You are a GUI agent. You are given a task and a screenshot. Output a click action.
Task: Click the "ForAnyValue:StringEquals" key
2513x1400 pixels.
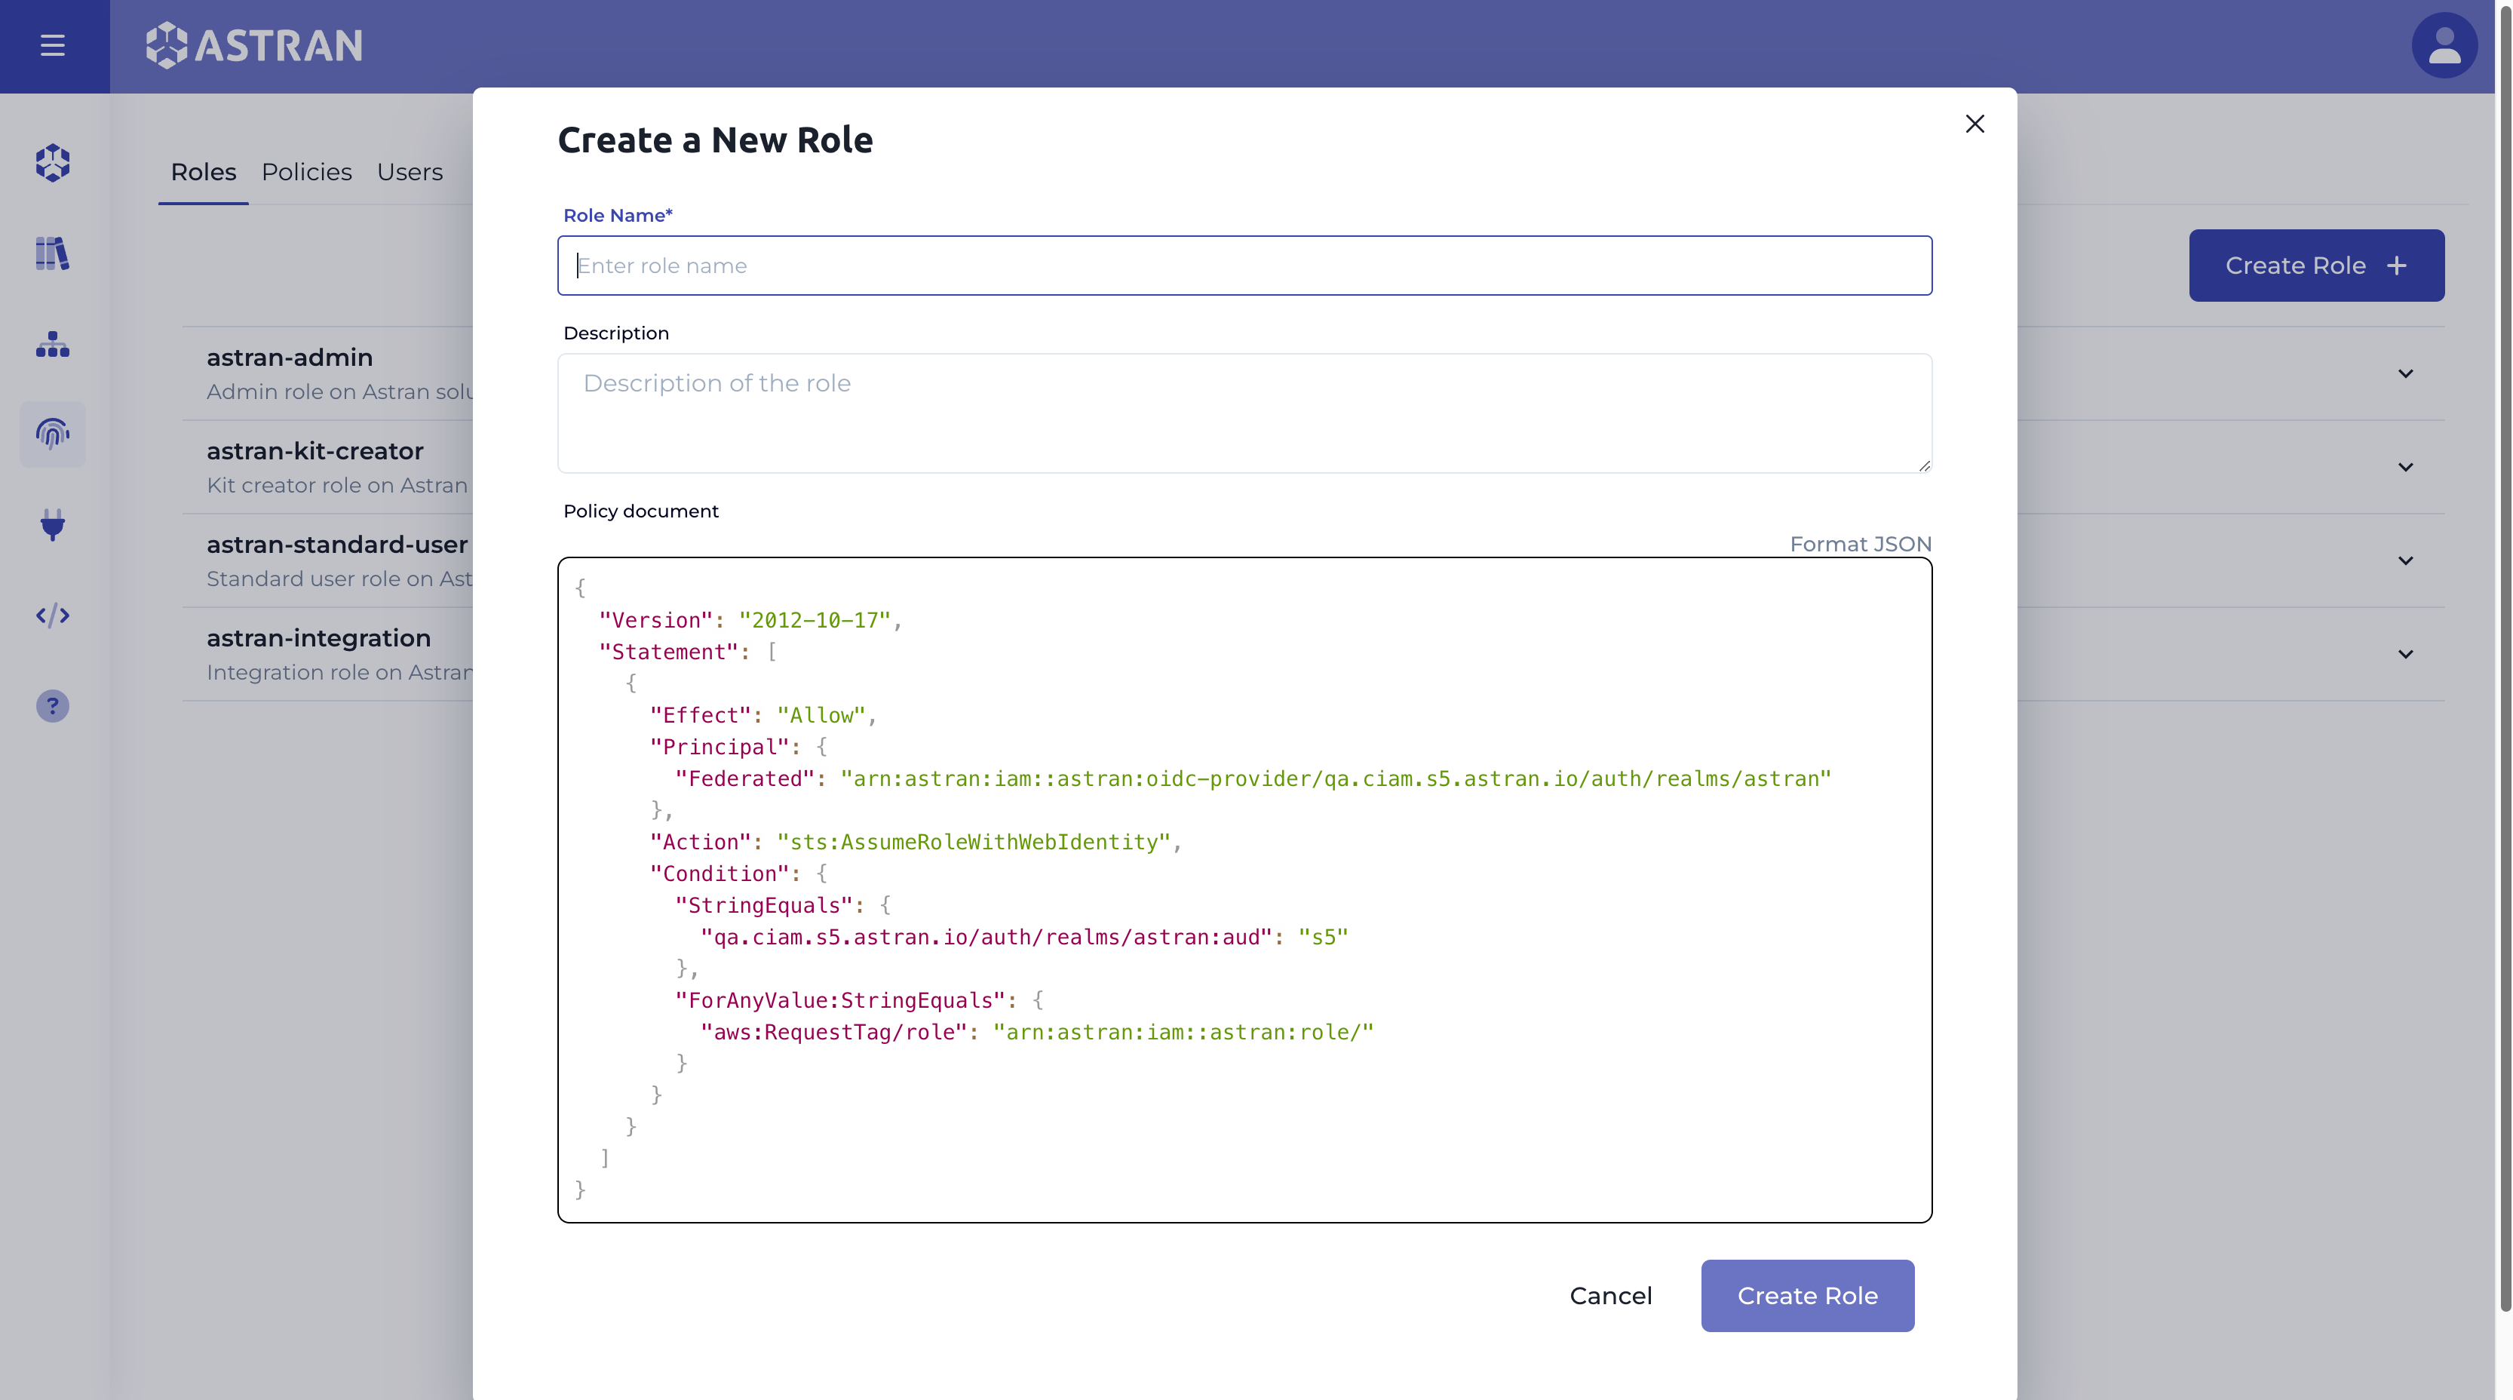click(x=840, y=1001)
